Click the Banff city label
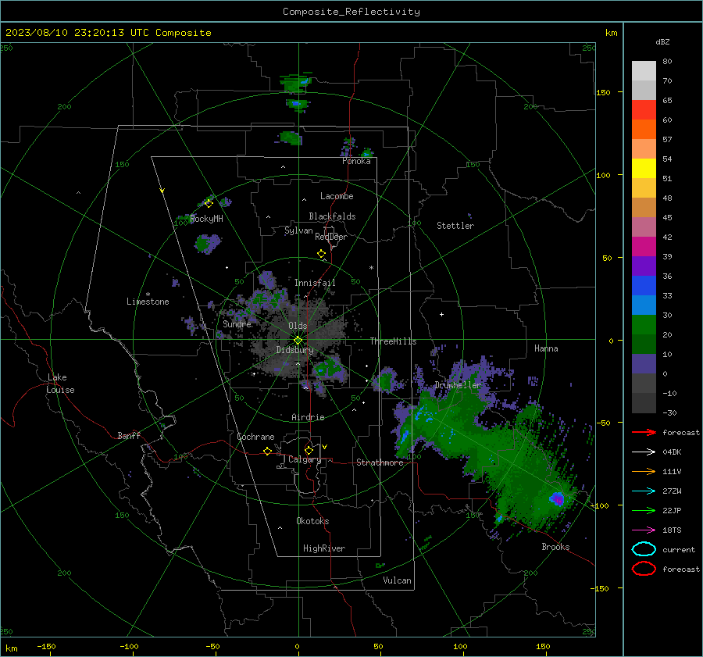The height and width of the screenshot is (657, 703). (129, 435)
